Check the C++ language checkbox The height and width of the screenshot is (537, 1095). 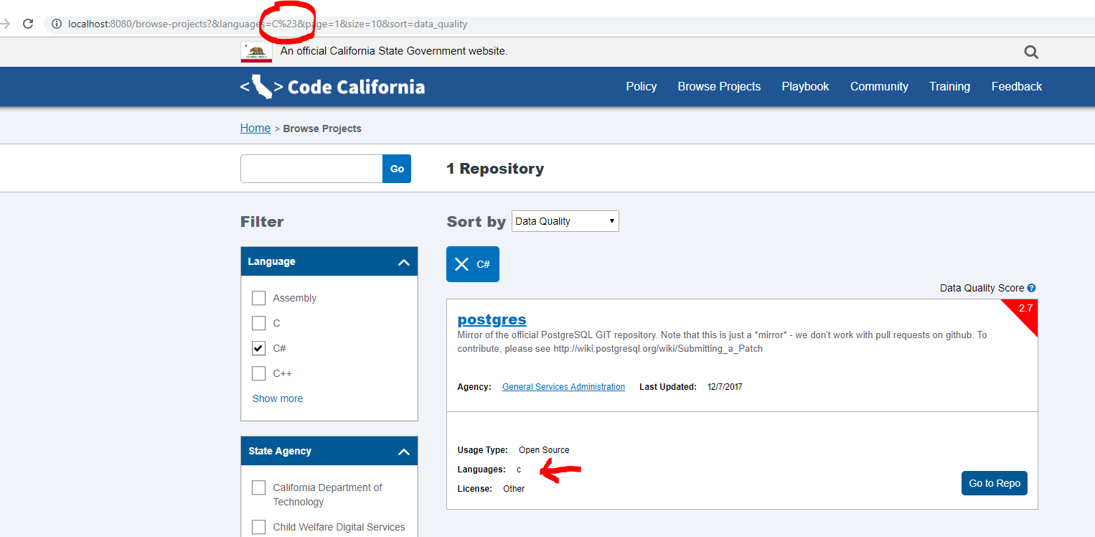(x=259, y=373)
